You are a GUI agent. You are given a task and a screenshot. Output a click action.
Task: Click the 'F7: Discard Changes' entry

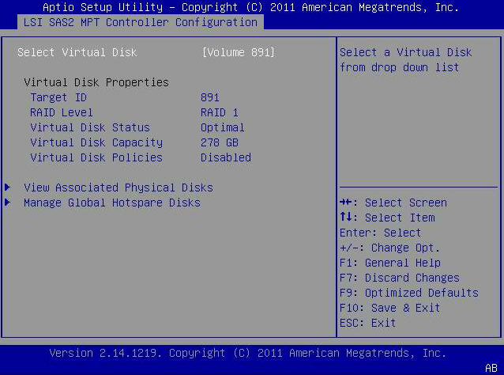(x=400, y=278)
